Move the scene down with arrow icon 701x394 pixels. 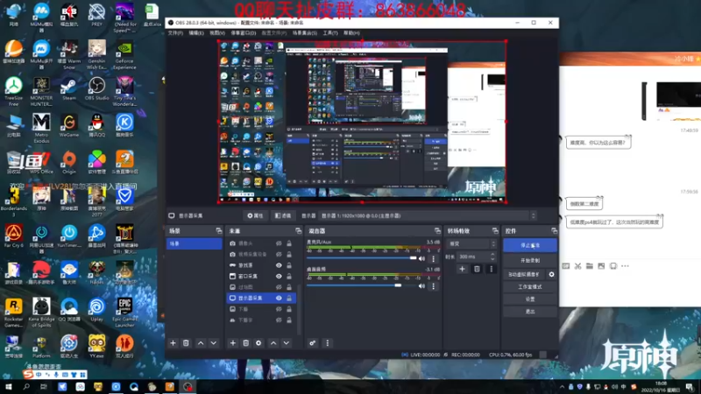click(214, 343)
